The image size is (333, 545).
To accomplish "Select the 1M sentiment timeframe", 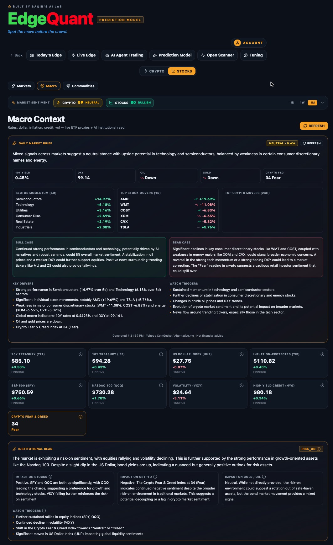I will pyautogui.click(x=312, y=103).
